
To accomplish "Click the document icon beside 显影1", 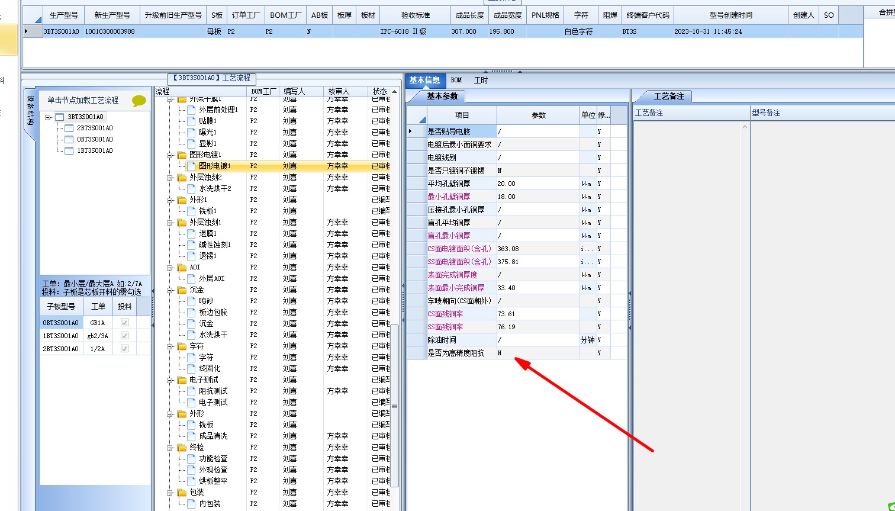I will coord(191,143).
